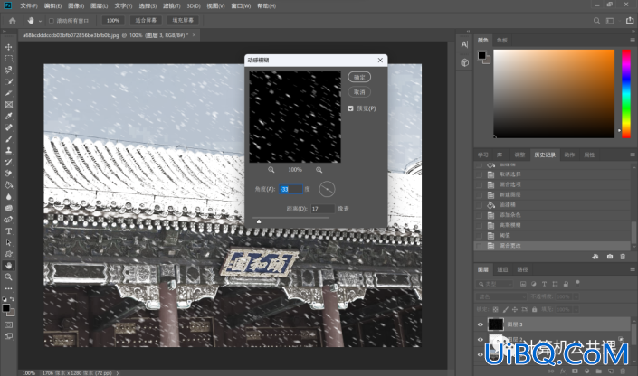Viewport: 638px width, 376px height.
Task: Open the layer kind filter dropdown
Action: tap(496, 284)
